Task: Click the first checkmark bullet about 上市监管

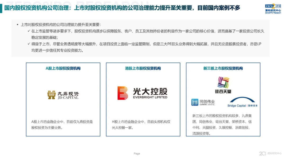Action: tap(29, 31)
